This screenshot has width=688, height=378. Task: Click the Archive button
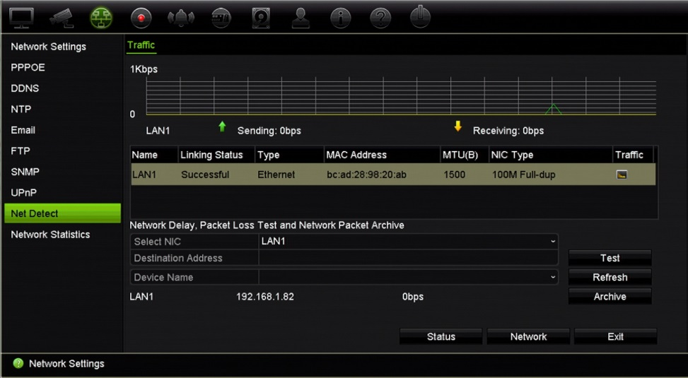[x=610, y=297]
